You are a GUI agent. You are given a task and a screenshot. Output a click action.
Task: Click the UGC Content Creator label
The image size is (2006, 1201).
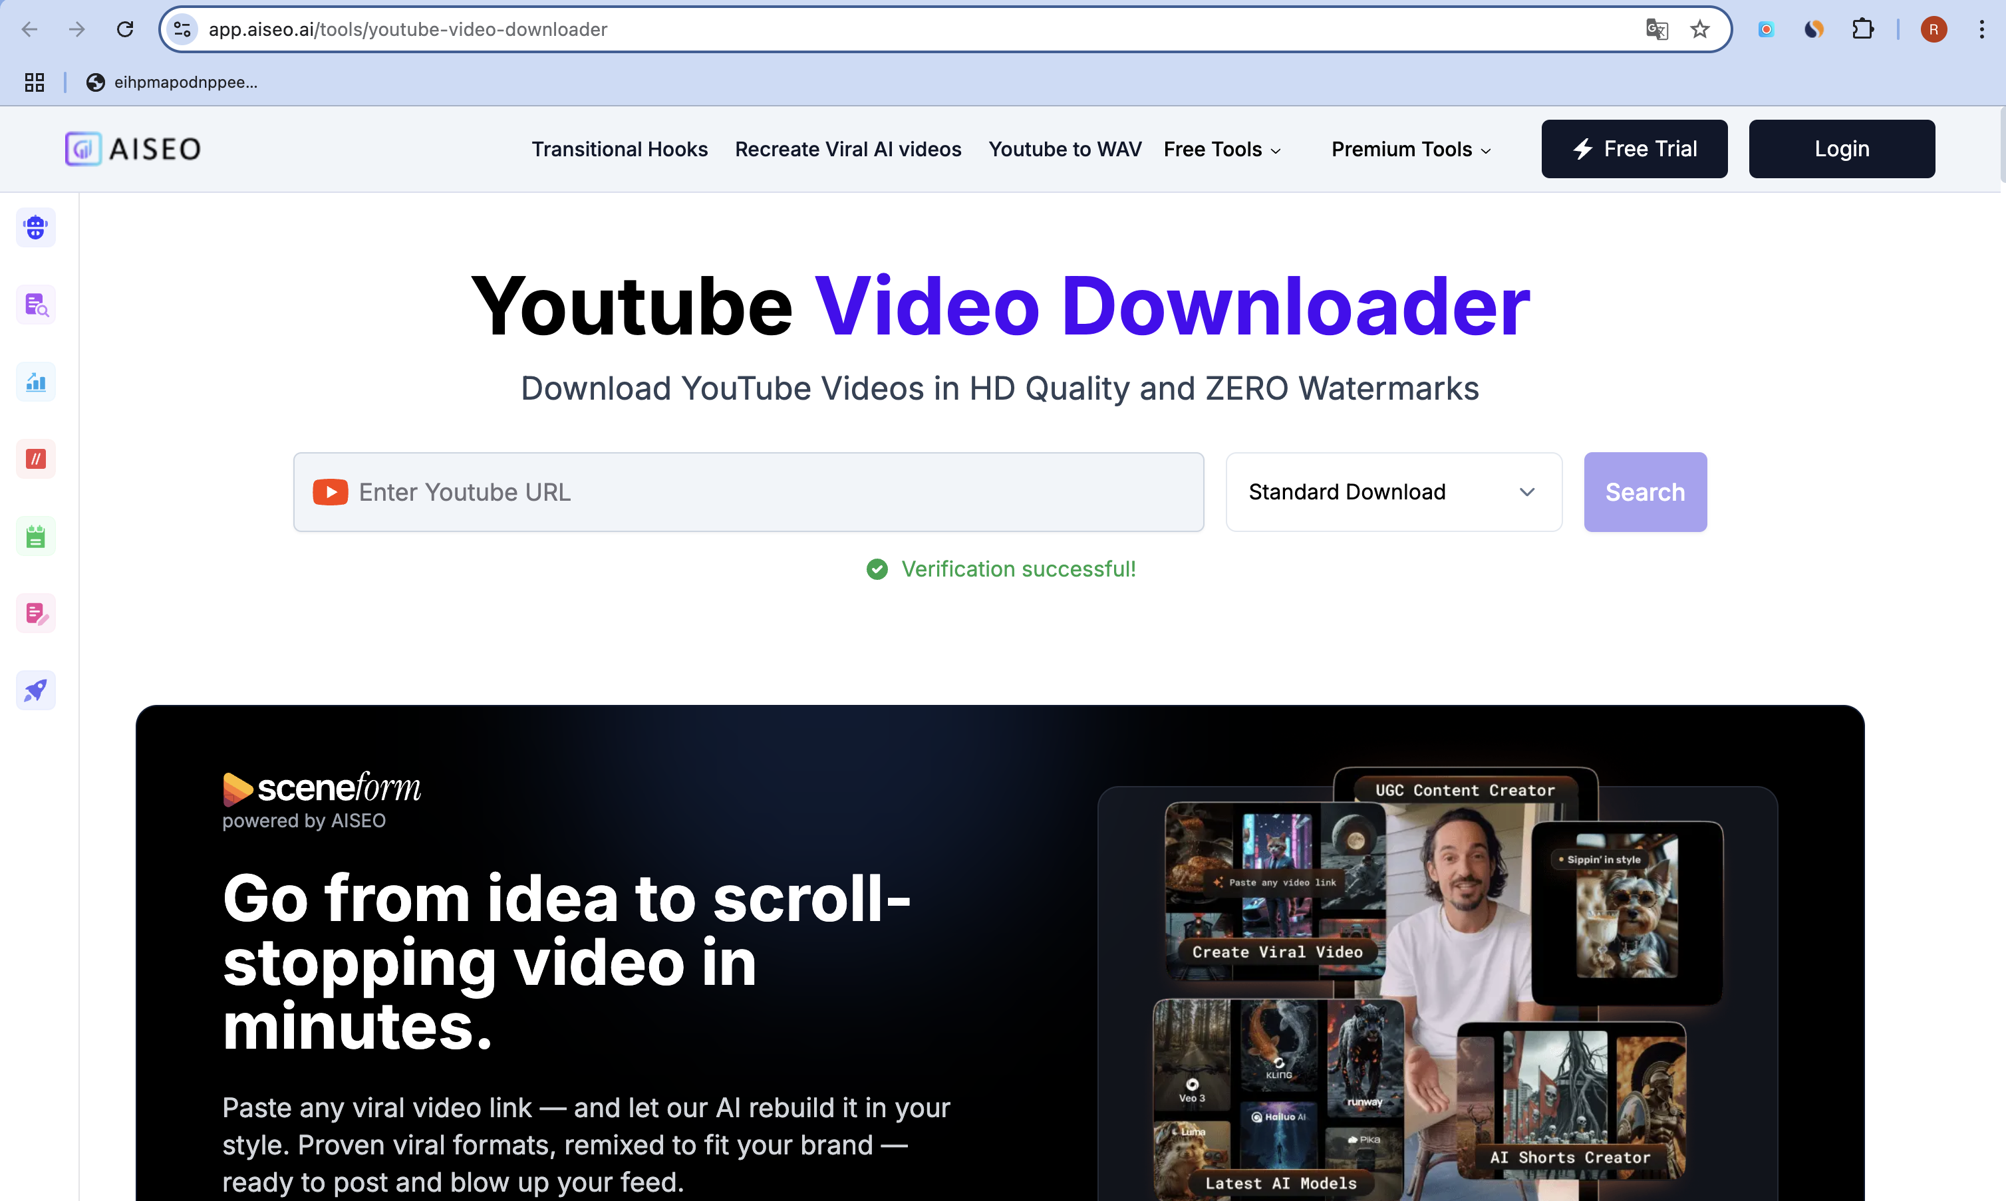[x=1465, y=790]
